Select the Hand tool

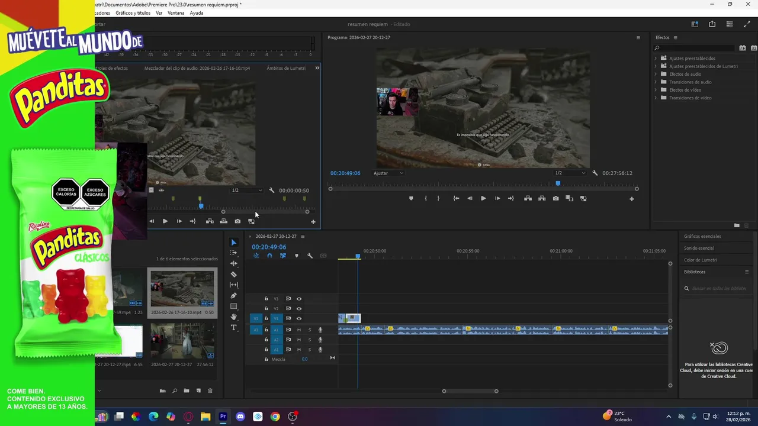coord(233,317)
